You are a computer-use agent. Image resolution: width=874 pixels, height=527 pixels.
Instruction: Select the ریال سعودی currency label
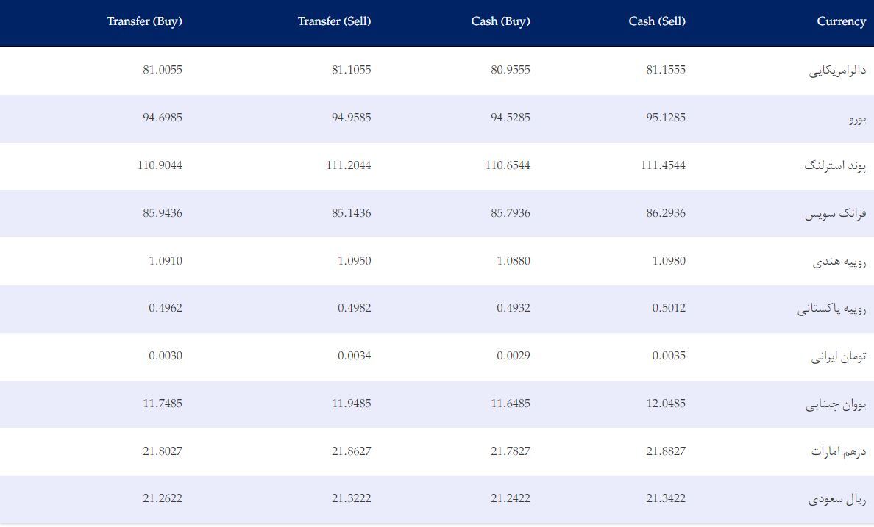(837, 499)
